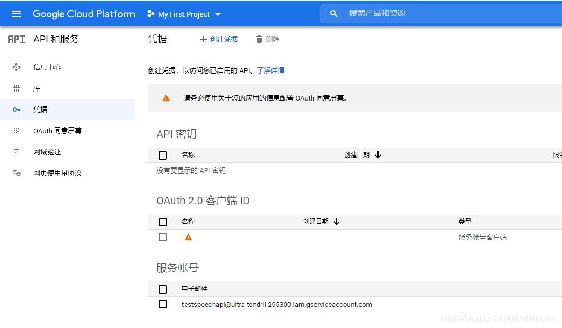Open the My First Project dropdown
Image resolution: width=562 pixels, height=328 pixels.
pyautogui.click(x=184, y=14)
